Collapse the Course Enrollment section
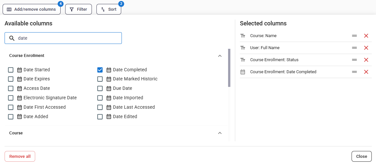The height and width of the screenshot is (164, 376). (220, 56)
